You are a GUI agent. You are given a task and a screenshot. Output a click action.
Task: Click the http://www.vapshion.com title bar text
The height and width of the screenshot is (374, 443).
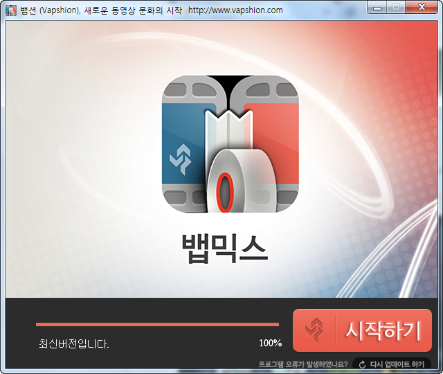[x=235, y=10]
